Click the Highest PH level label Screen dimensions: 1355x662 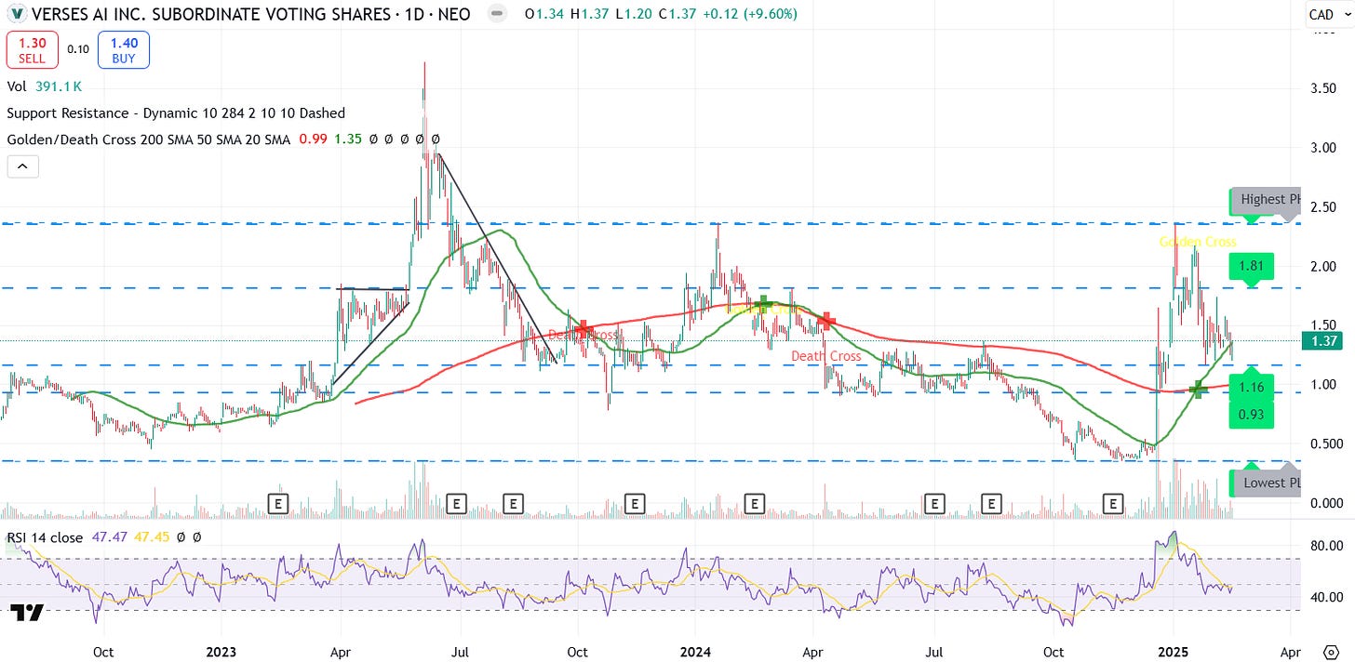(x=1268, y=199)
